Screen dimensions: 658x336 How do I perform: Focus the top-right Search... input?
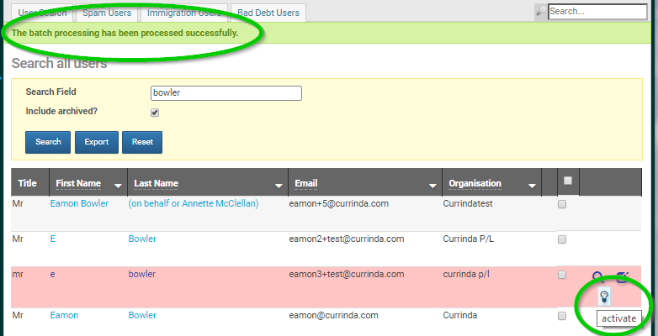597,12
